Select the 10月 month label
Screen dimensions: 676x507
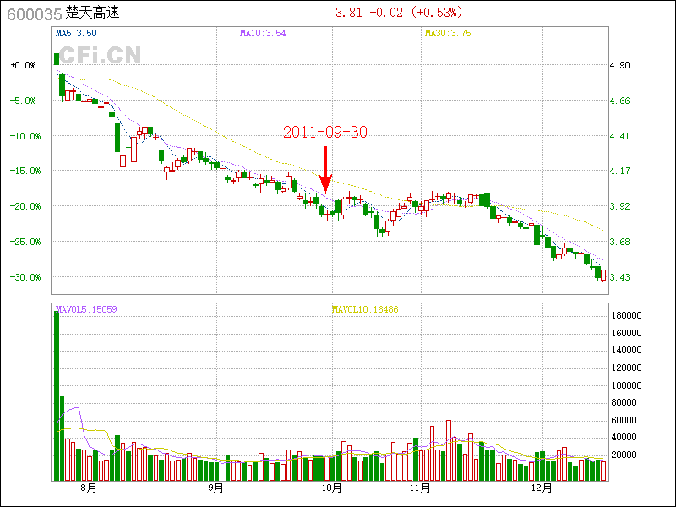tap(333, 488)
